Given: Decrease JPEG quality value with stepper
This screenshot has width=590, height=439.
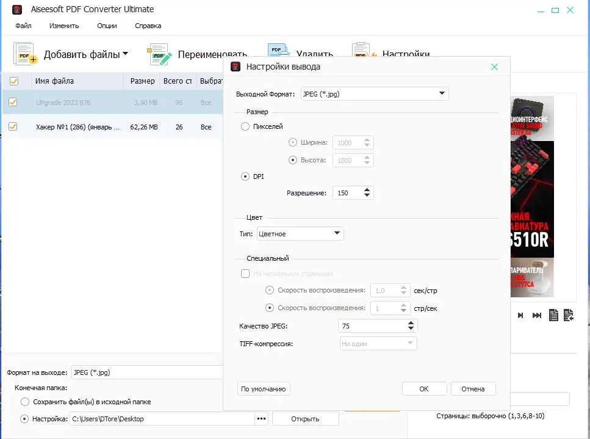Looking at the screenshot, I should 411,328.
